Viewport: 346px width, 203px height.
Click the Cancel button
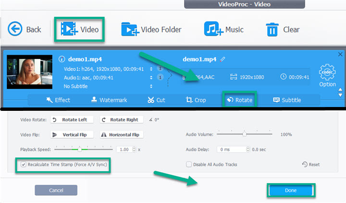pos(56,190)
